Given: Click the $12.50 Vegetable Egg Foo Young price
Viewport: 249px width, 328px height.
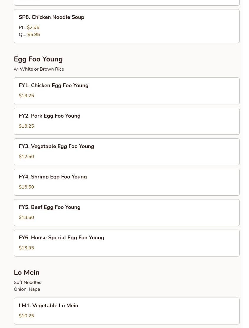Looking at the screenshot, I should point(26,157).
